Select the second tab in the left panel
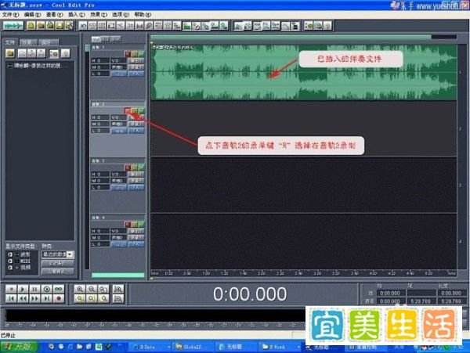This screenshot has width=470, height=353. tap(28, 42)
